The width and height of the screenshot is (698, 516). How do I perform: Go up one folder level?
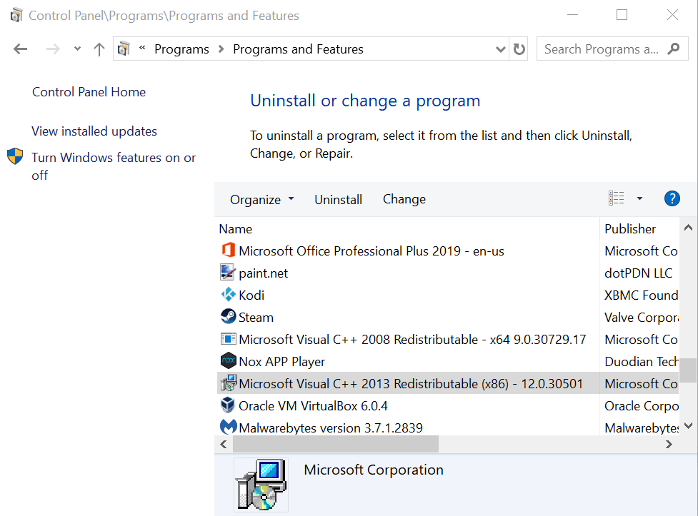point(99,49)
